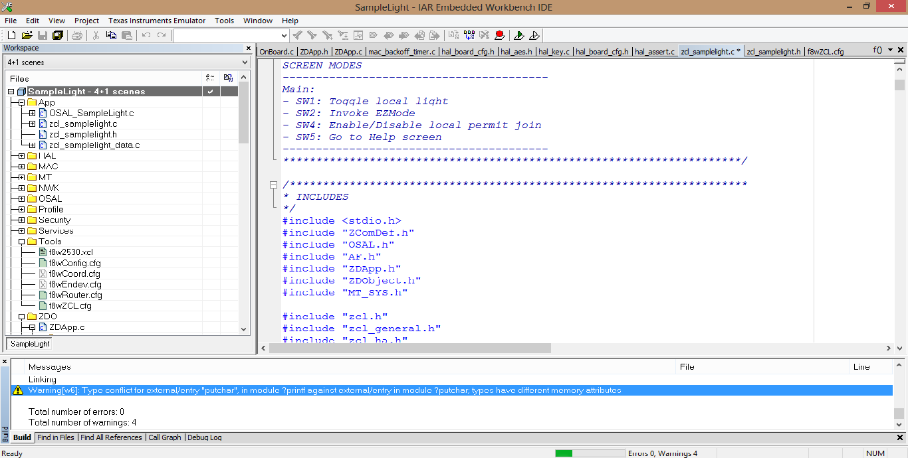Expand the MAC folder node
This screenshot has width=908, height=458.
(21, 167)
